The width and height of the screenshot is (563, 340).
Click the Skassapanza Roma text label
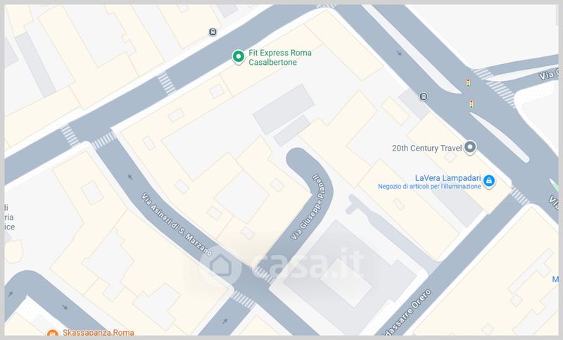pyautogui.click(x=99, y=333)
